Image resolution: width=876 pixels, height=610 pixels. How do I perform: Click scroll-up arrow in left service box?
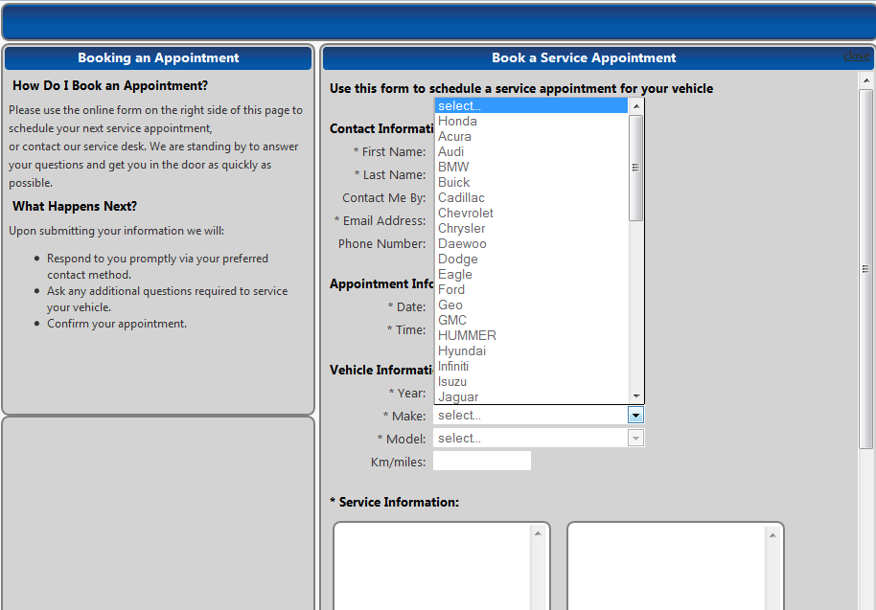537,533
